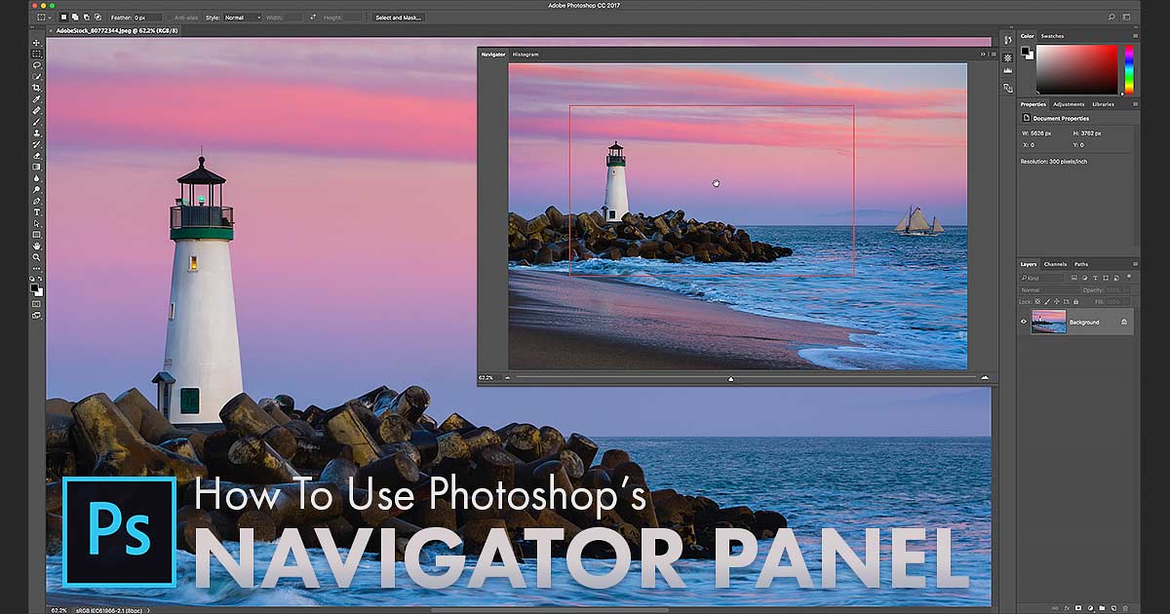Select the Clone Stamp tool

(36, 134)
